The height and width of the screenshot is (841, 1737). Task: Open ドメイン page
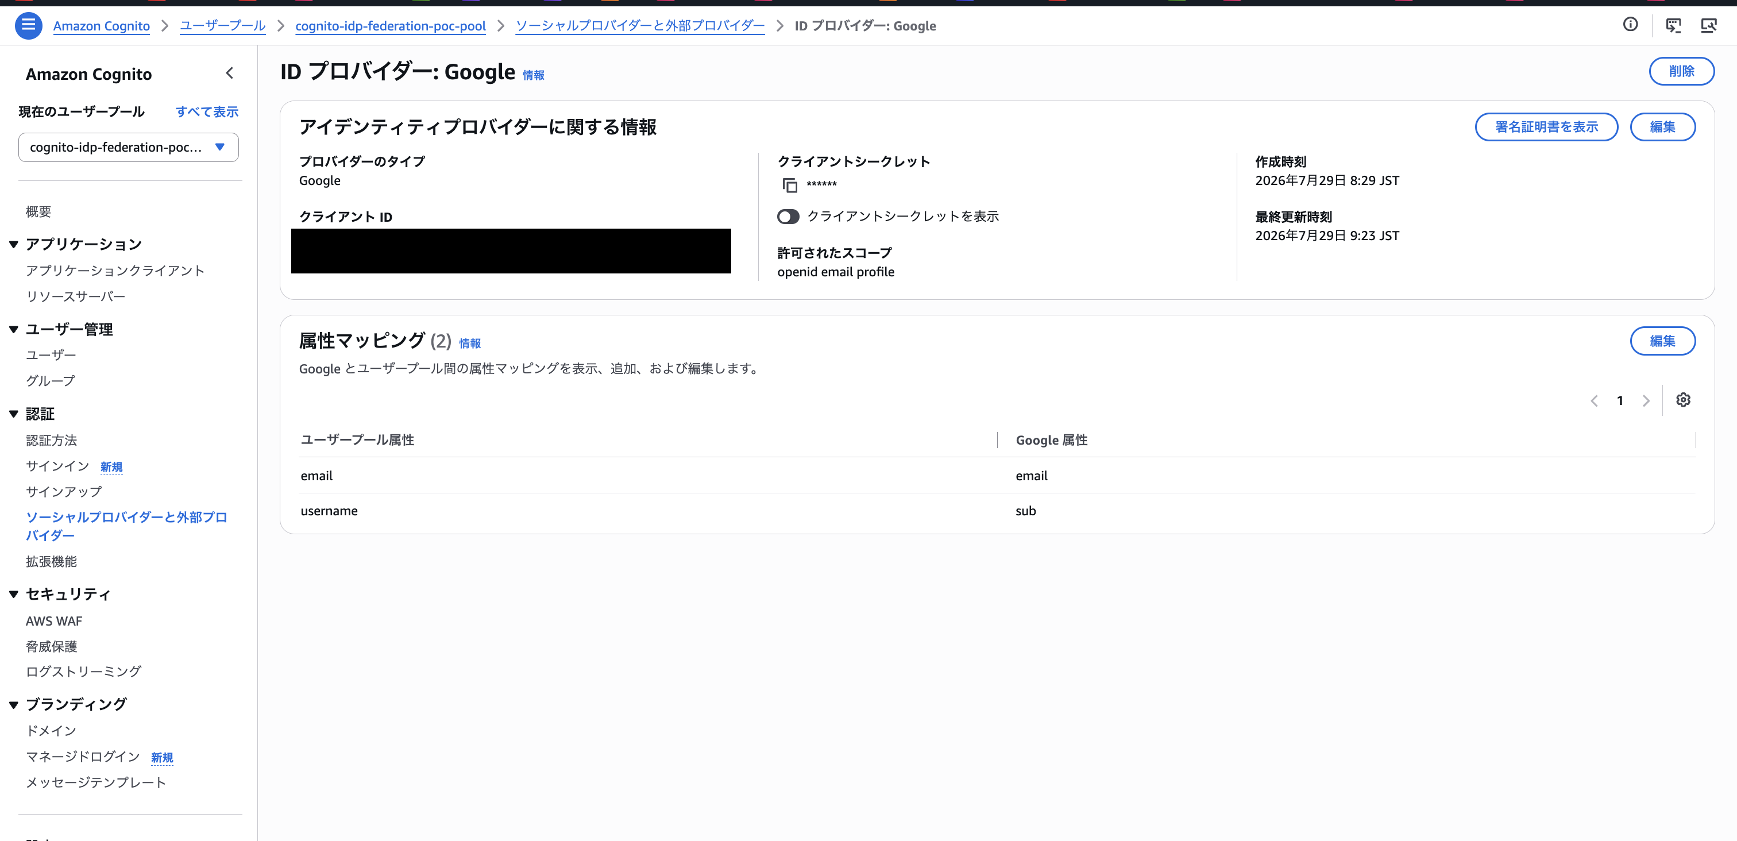51,730
